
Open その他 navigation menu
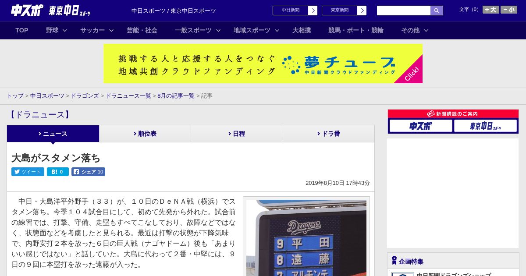pyautogui.click(x=410, y=30)
